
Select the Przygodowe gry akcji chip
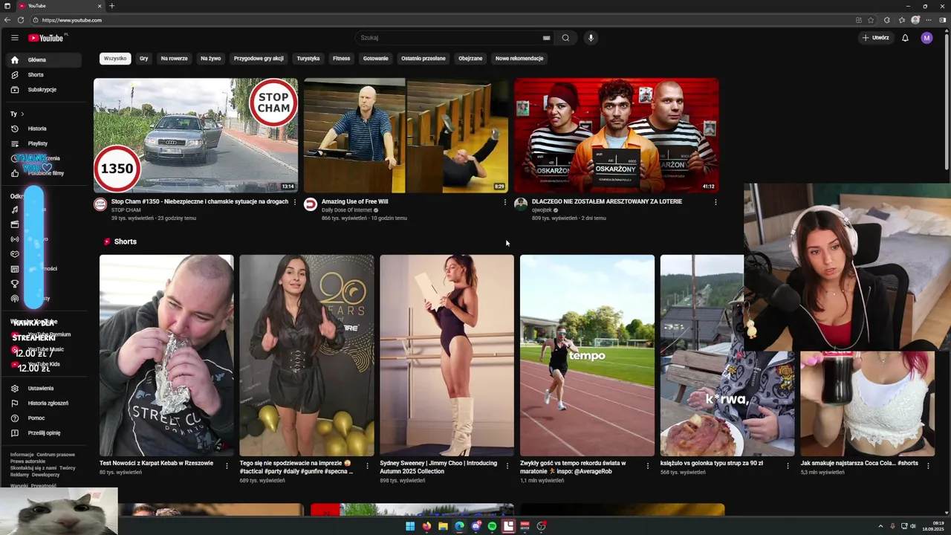(x=259, y=58)
